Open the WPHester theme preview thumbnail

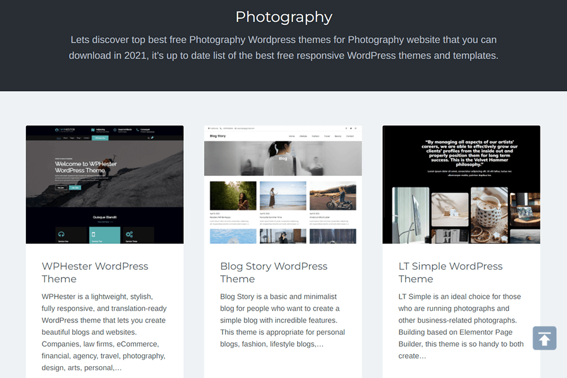click(x=105, y=184)
